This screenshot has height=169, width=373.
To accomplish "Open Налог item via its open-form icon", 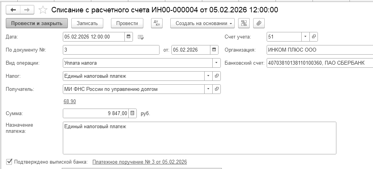I will click(217, 76).
